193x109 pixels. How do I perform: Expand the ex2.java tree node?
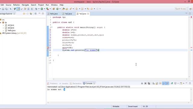tap(3, 25)
